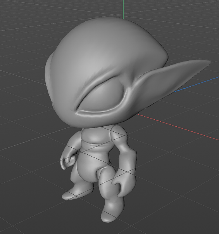Select the character's torso

point(96,154)
